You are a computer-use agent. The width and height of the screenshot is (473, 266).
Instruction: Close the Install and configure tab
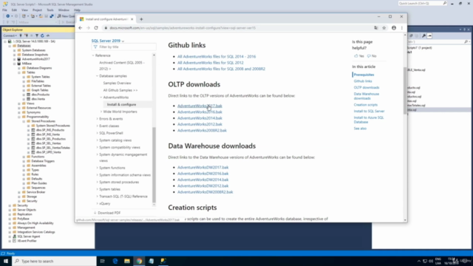(132, 19)
